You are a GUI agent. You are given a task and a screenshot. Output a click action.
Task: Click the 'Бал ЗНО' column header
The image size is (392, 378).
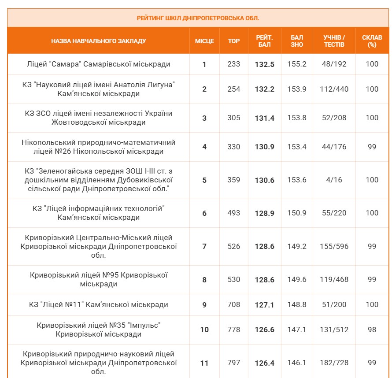[297, 41]
